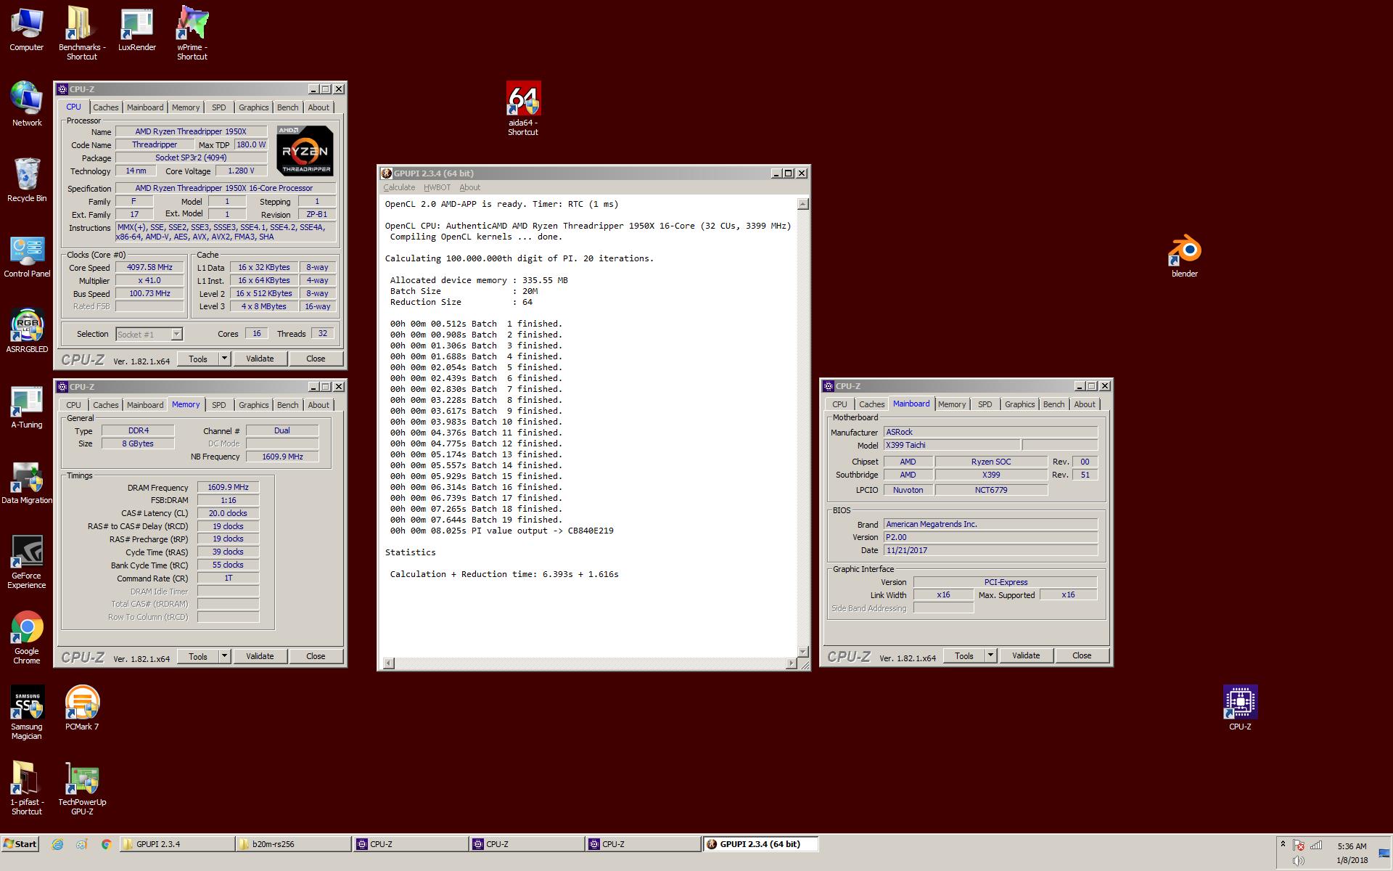Launch GeForce Experience icon

coord(27,563)
